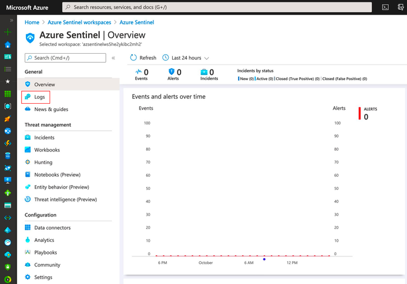Open Workbooks menu item
Image resolution: width=407 pixels, height=284 pixels.
click(x=47, y=150)
